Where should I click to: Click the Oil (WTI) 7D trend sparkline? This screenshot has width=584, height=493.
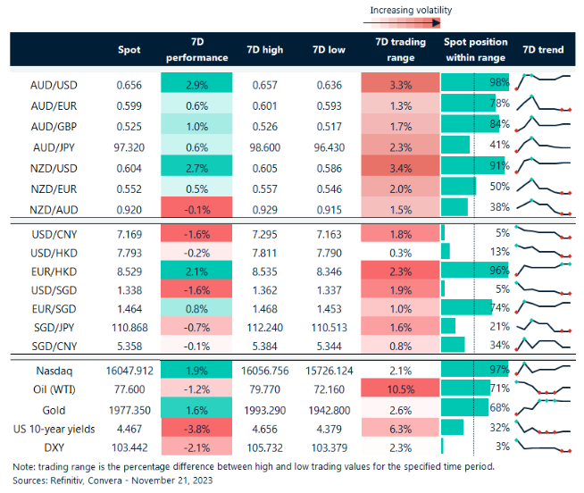coord(544,389)
